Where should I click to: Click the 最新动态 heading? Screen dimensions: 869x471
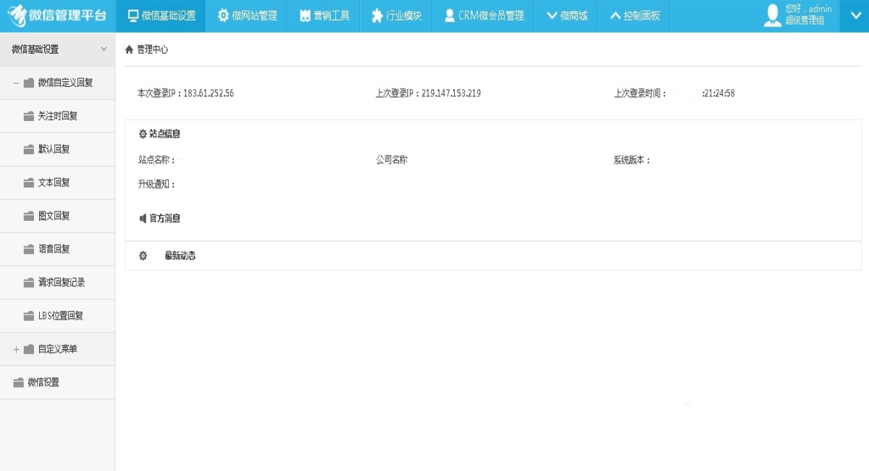[180, 256]
